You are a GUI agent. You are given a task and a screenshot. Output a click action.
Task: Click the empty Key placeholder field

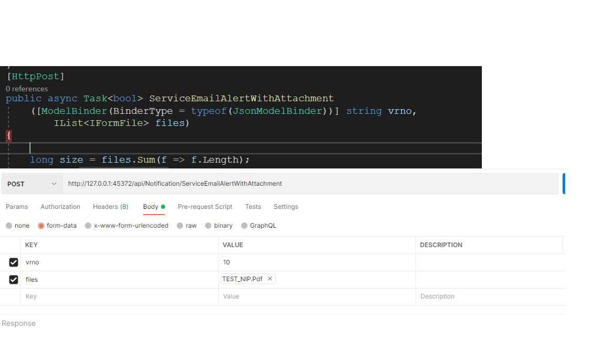click(x=120, y=296)
